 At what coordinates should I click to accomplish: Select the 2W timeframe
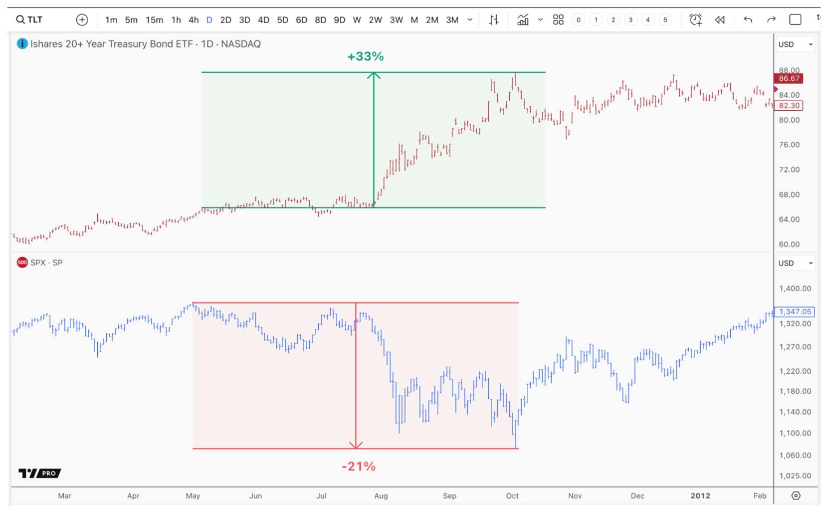coord(375,20)
